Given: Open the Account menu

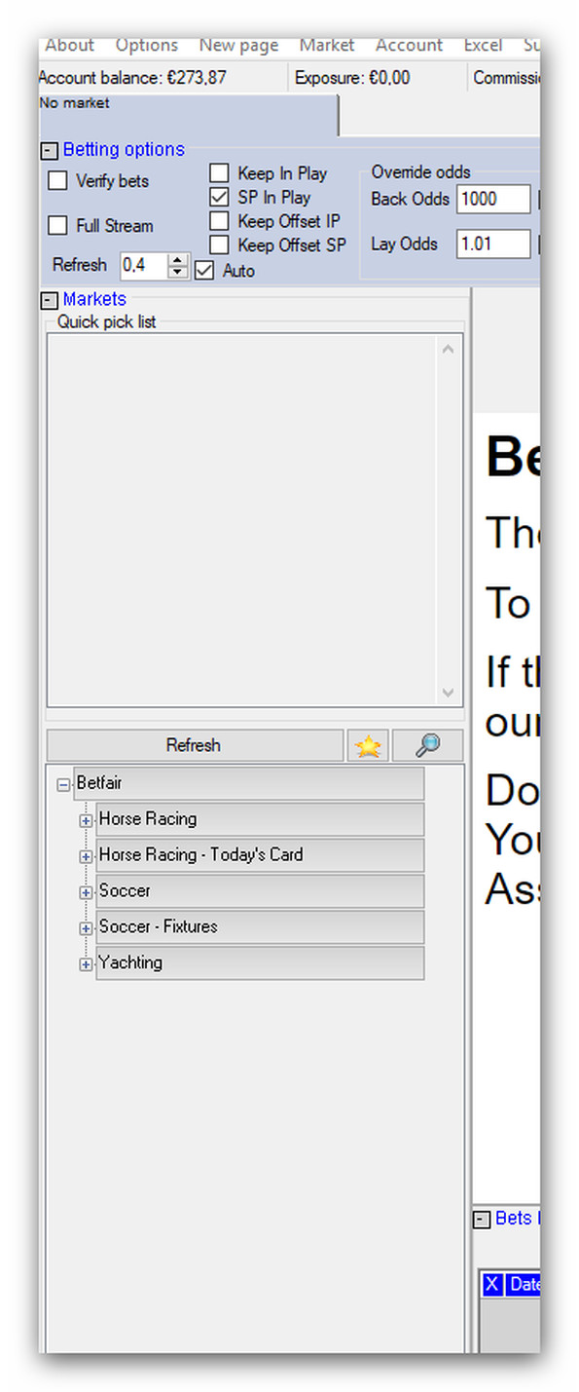Looking at the screenshot, I should (x=409, y=45).
